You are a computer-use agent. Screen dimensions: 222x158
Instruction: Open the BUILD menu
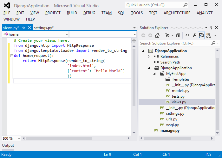[x=72, y=13]
